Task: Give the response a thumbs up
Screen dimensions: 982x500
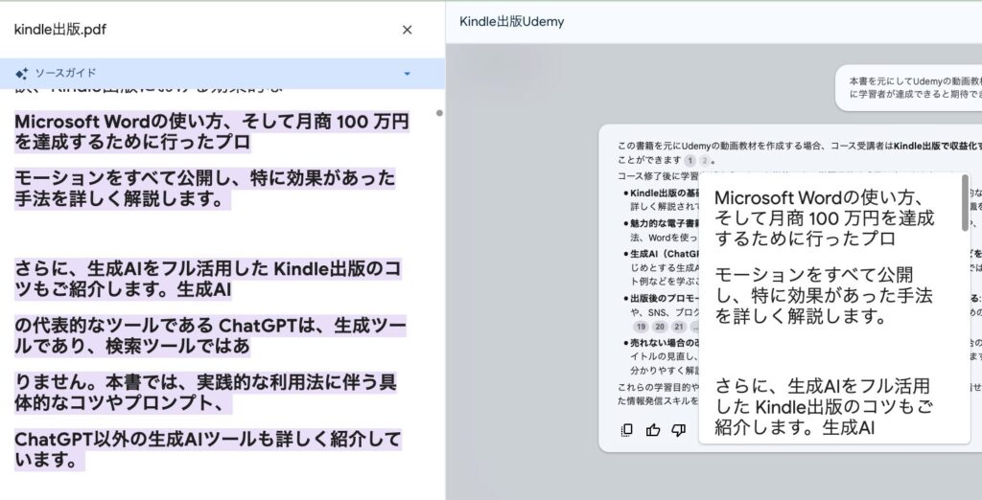Action: coord(653,430)
